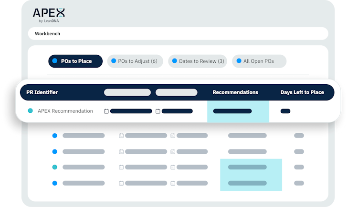358x207 pixels.
Task: Open the POs to Adjust (6) tab
Action: [135, 61]
